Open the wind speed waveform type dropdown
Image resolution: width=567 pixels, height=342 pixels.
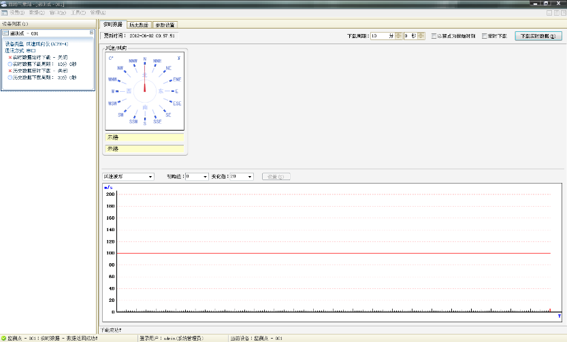[129, 177]
